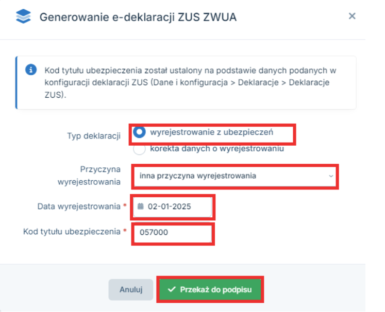
Task: Click the date field showing 02-01-2025
Action: 173,206
